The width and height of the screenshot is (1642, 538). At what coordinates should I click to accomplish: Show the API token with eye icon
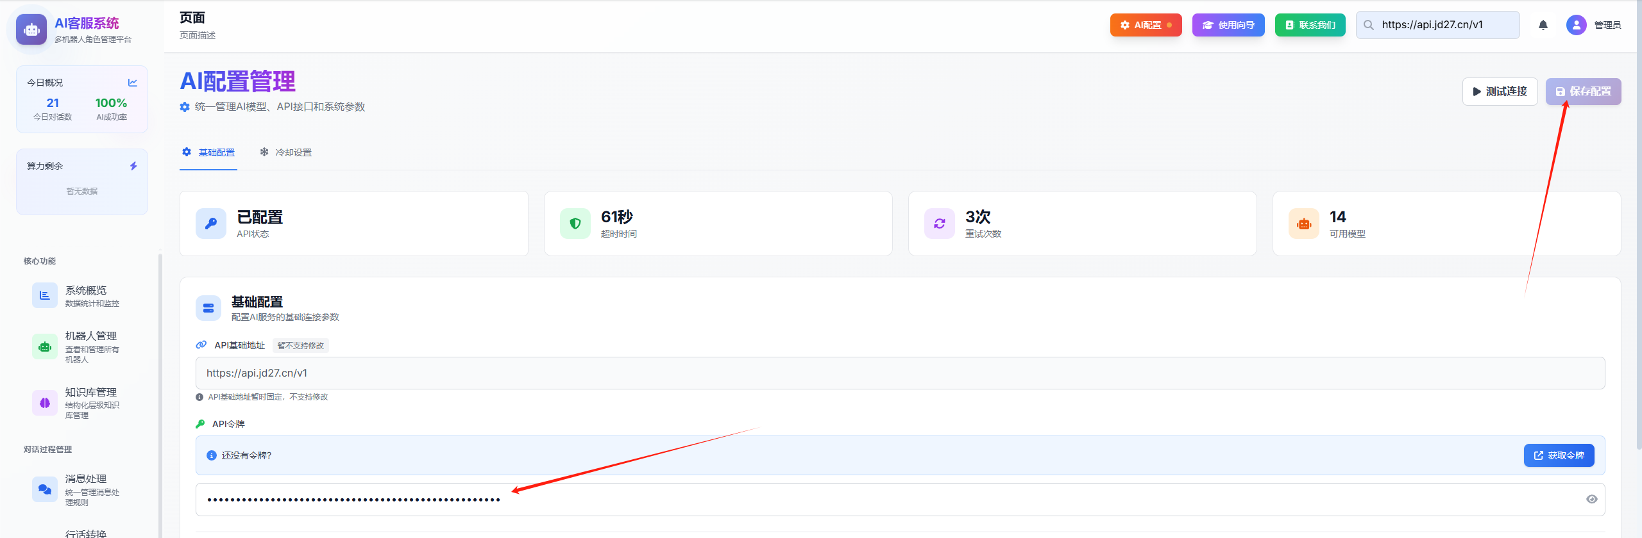pyautogui.click(x=1591, y=500)
